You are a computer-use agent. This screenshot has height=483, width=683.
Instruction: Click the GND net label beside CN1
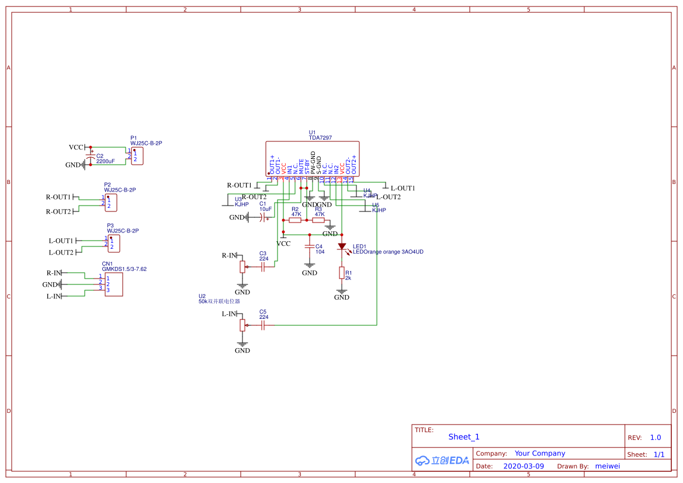click(x=50, y=285)
